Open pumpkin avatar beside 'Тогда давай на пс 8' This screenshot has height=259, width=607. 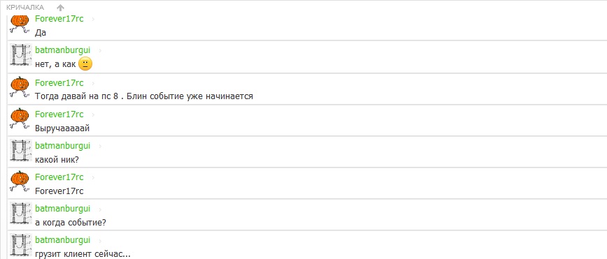[20, 87]
